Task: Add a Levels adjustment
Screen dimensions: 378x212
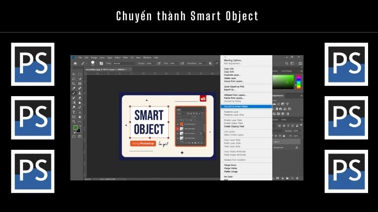Action: point(275,104)
